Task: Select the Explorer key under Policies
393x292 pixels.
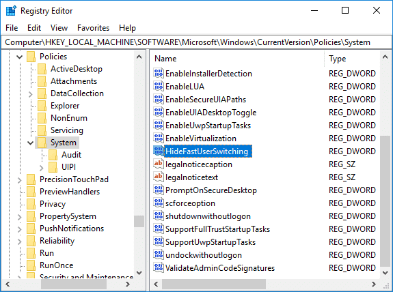Action: tap(65, 106)
